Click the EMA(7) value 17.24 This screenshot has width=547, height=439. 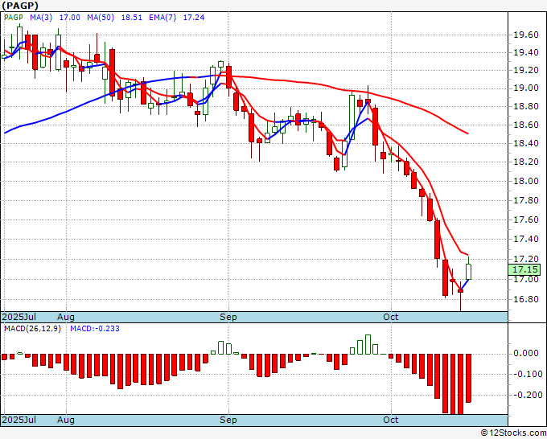tap(194, 18)
